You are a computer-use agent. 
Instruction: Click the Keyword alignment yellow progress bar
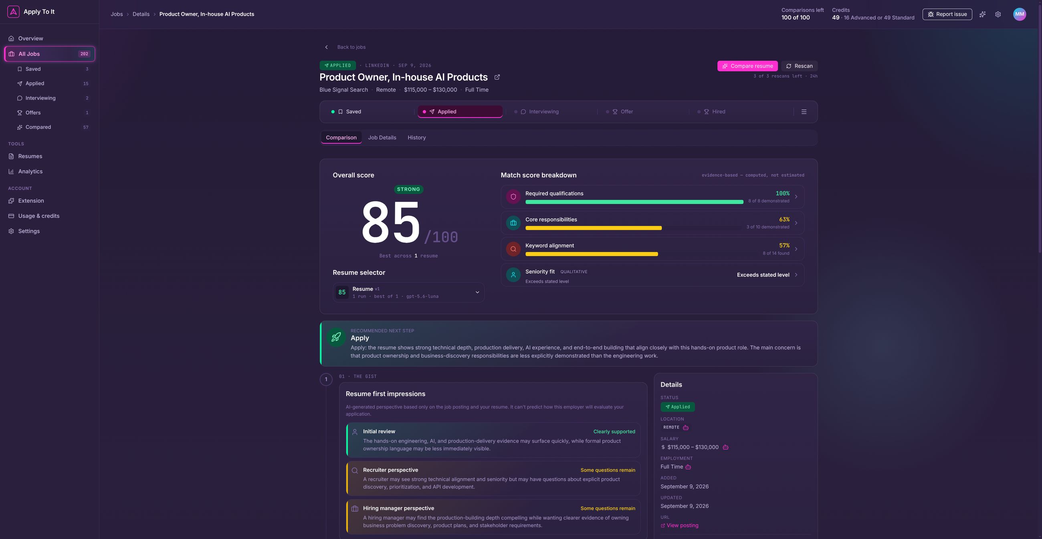pos(592,254)
